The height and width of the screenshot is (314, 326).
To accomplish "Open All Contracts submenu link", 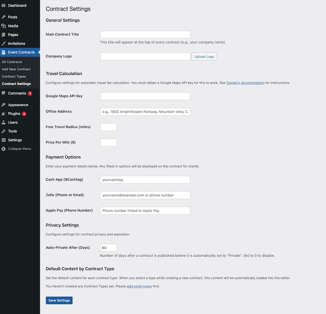I will pos(12,62).
